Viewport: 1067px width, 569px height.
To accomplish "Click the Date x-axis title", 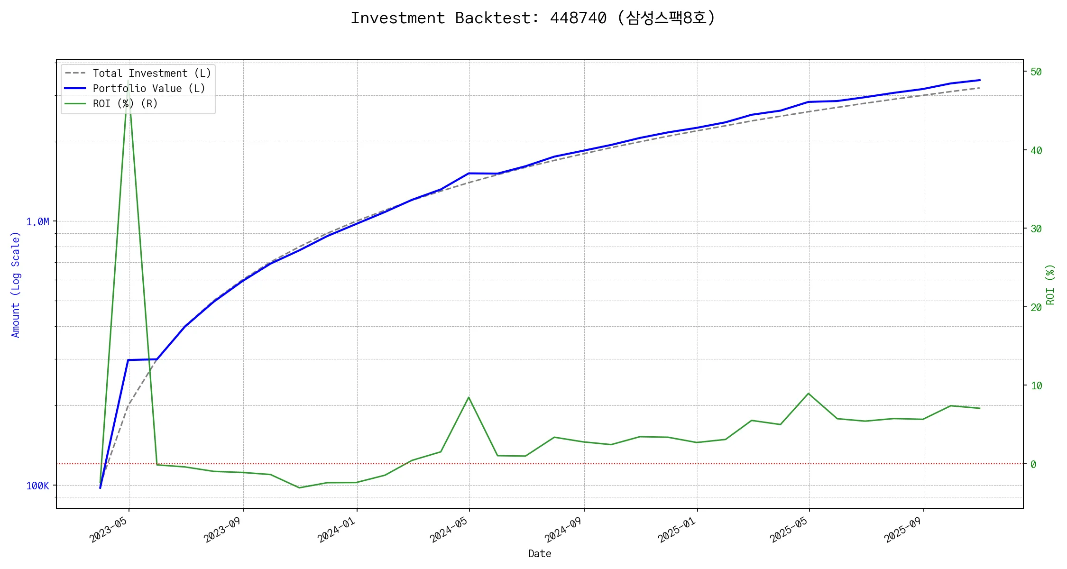I will click(x=540, y=554).
